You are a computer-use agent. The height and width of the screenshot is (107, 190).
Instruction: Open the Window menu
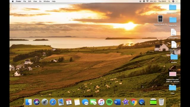pos(47,1)
